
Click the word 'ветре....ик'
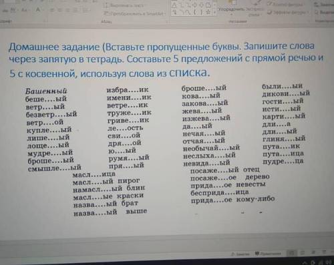128,105
